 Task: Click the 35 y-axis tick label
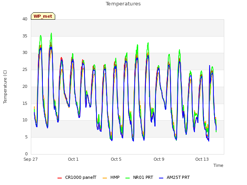25,36
